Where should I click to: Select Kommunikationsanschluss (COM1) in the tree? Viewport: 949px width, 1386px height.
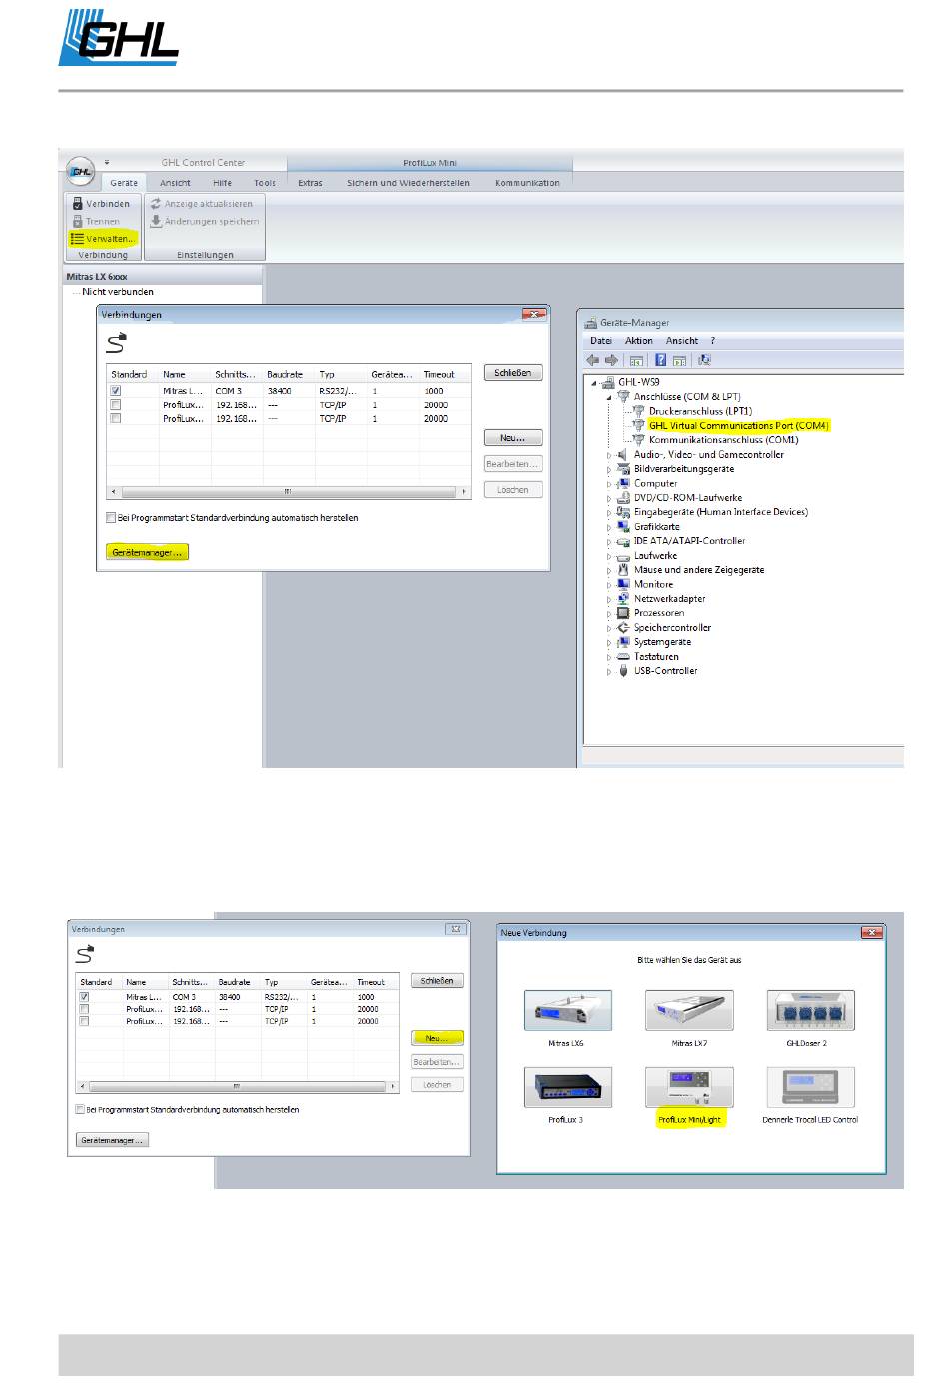click(x=723, y=440)
